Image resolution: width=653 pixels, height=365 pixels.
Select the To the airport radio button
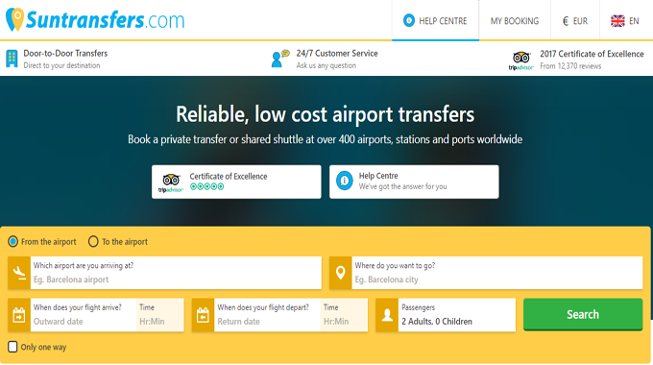(93, 242)
